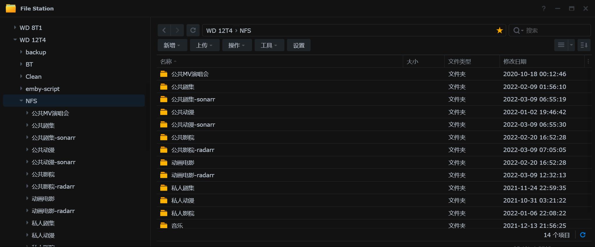Sort by the 修改日期 column header
The height and width of the screenshot is (247, 595).
[x=542, y=61]
